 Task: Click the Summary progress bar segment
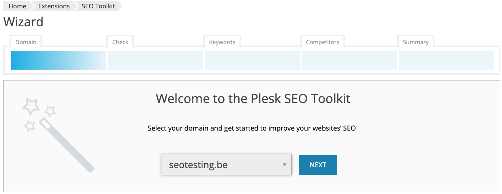tap(447, 60)
